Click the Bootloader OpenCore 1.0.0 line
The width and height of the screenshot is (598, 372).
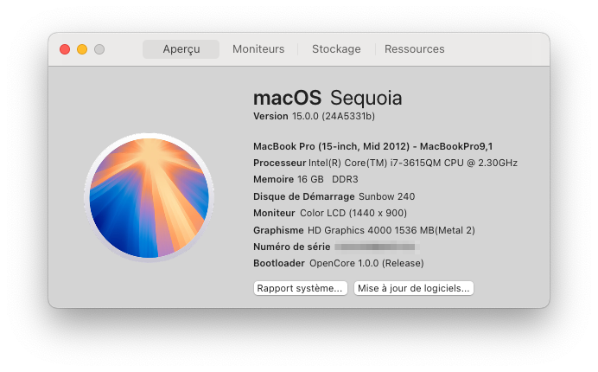click(x=338, y=264)
